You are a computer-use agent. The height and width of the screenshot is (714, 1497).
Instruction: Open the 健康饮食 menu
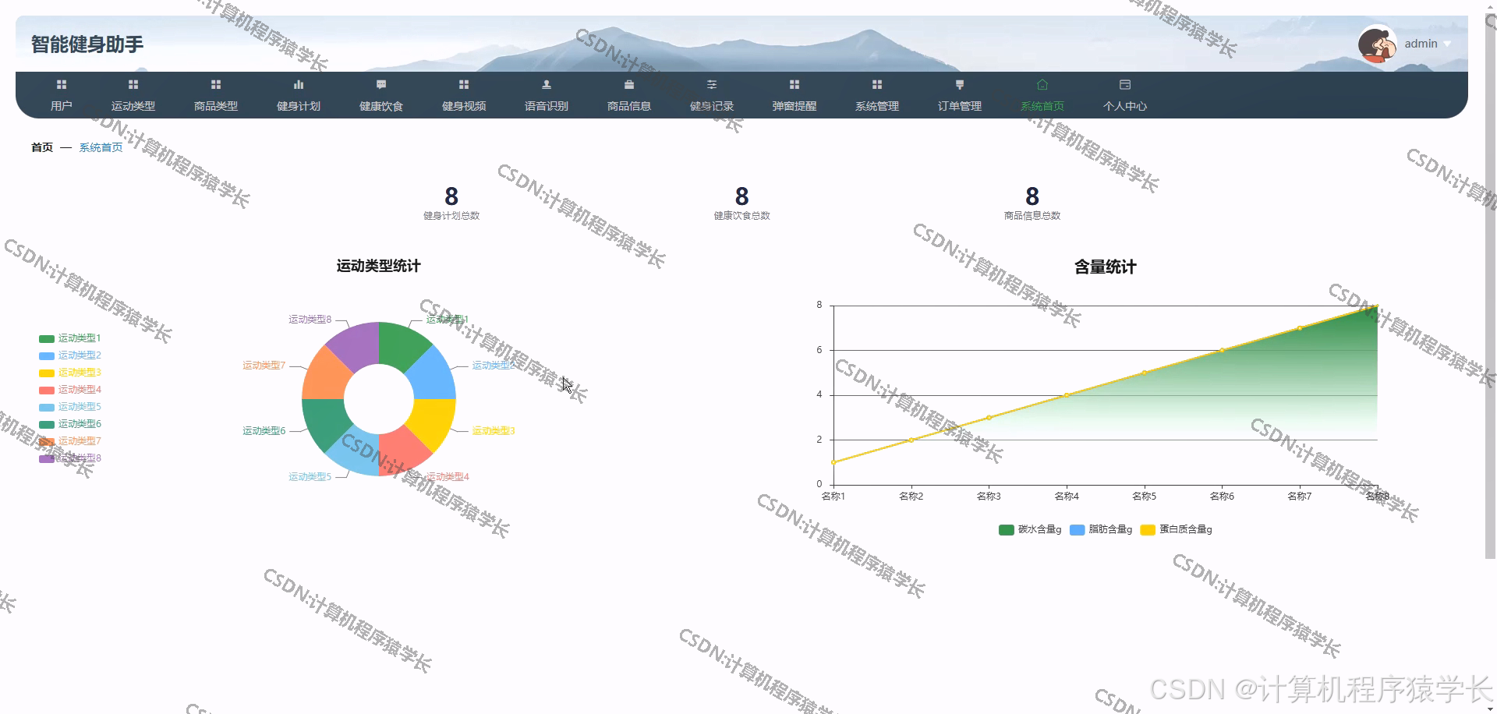click(x=381, y=106)
